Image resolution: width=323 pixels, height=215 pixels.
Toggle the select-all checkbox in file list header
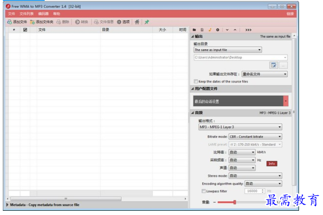coord(25,30)
